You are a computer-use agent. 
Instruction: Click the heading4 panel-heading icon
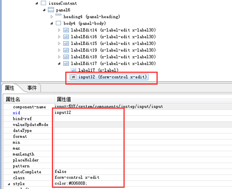(x=58, y=15)
